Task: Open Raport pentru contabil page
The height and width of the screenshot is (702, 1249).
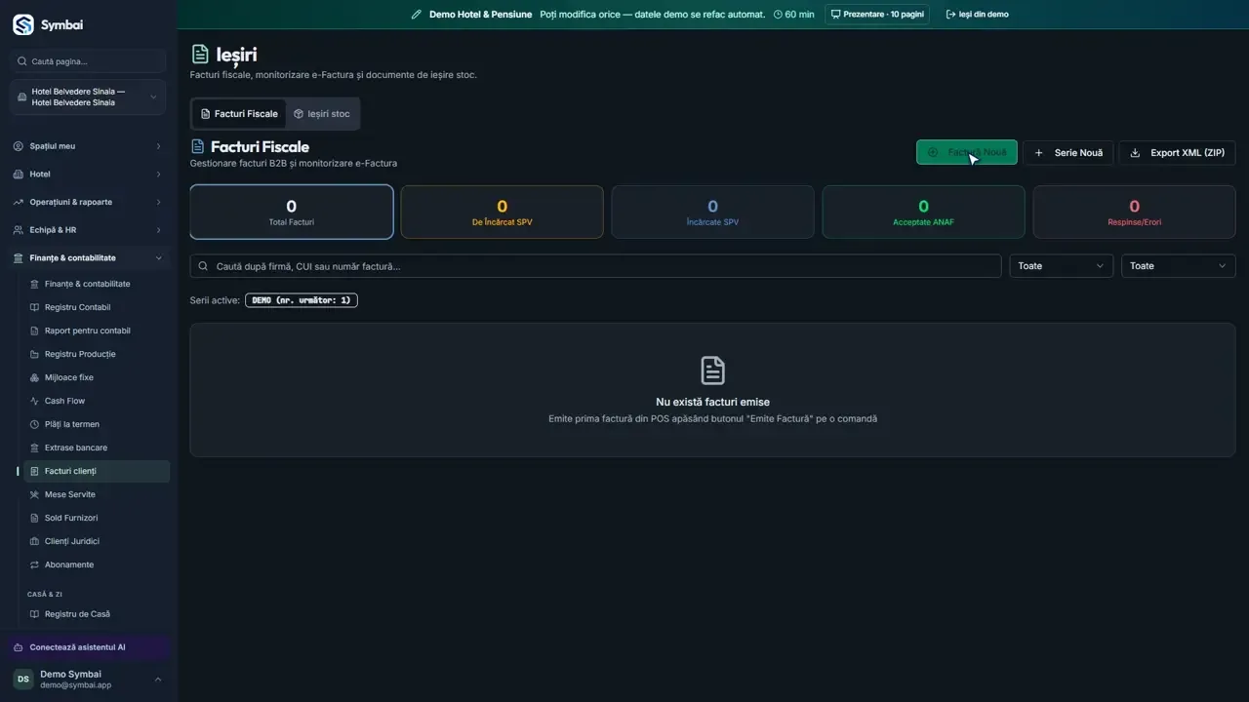Action: [x=96, y=331]
